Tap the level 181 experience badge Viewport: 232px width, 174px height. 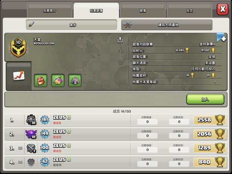(x=45, y=120)
